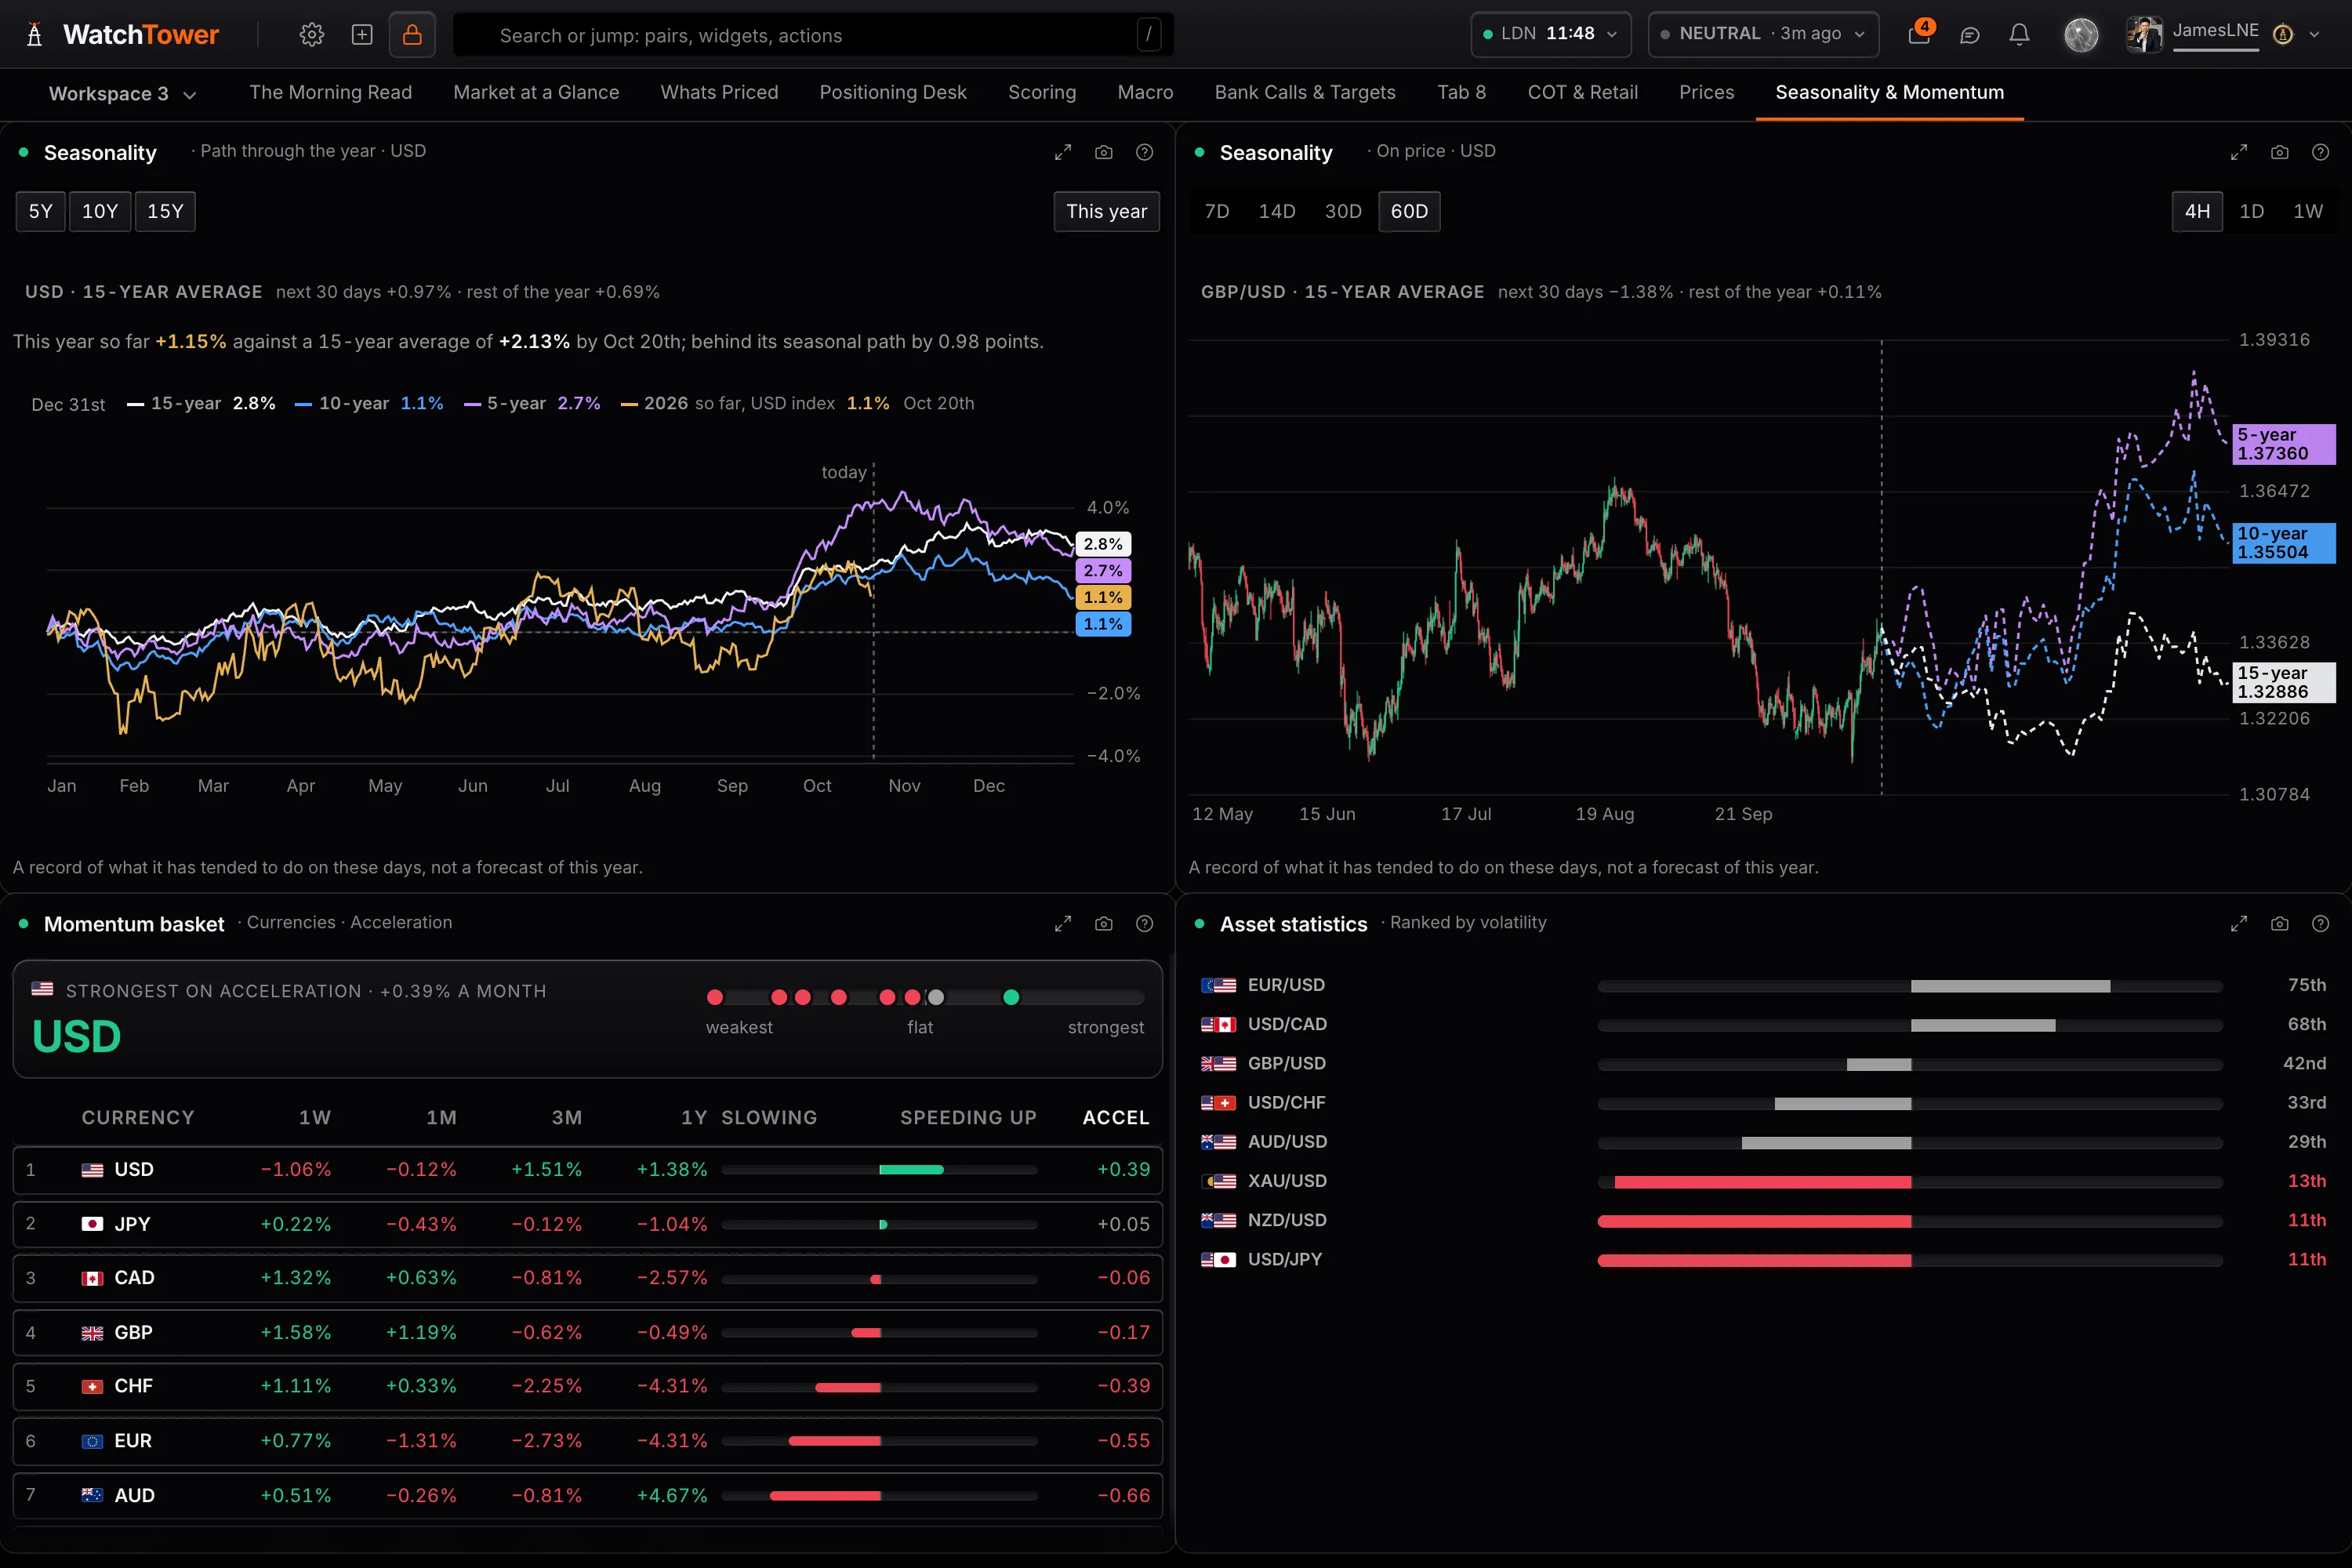This screenshot has height=1568, width=2352.
Task: Open the Workspace 3 dropdown
Action: tap(122, 94)
